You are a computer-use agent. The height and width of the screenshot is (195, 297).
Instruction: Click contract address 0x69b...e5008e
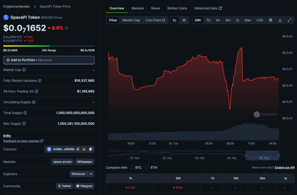[64, 149]
